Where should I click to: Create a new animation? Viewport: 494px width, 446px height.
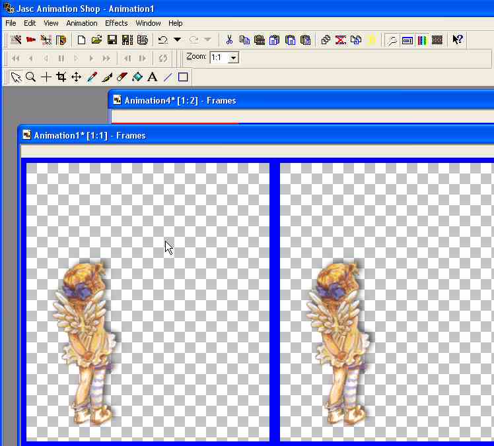[x=81, y=40]
